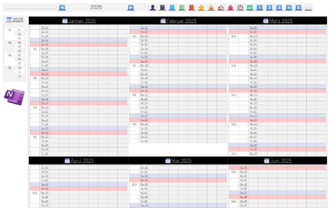Screen dimensions: 329x208
Task: Select month 03 in the sidebar
Action: pyautogui.click(x=19, y=38)
